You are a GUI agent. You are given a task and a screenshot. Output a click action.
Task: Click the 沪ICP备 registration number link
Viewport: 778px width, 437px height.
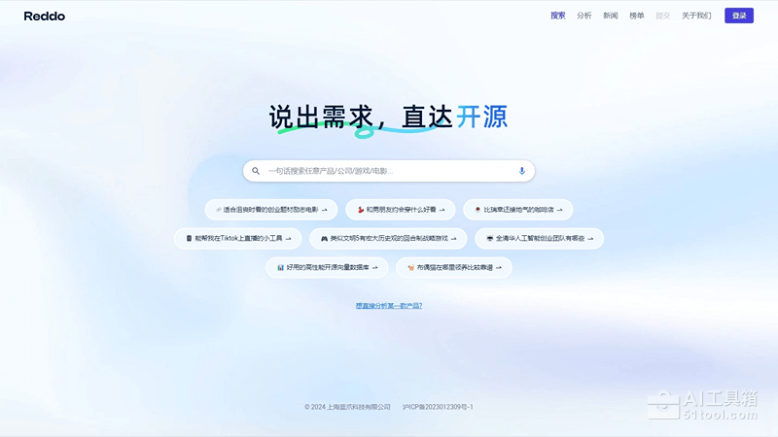coord(438,407)
